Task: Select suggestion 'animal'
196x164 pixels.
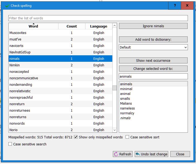Action: (153, 94)
